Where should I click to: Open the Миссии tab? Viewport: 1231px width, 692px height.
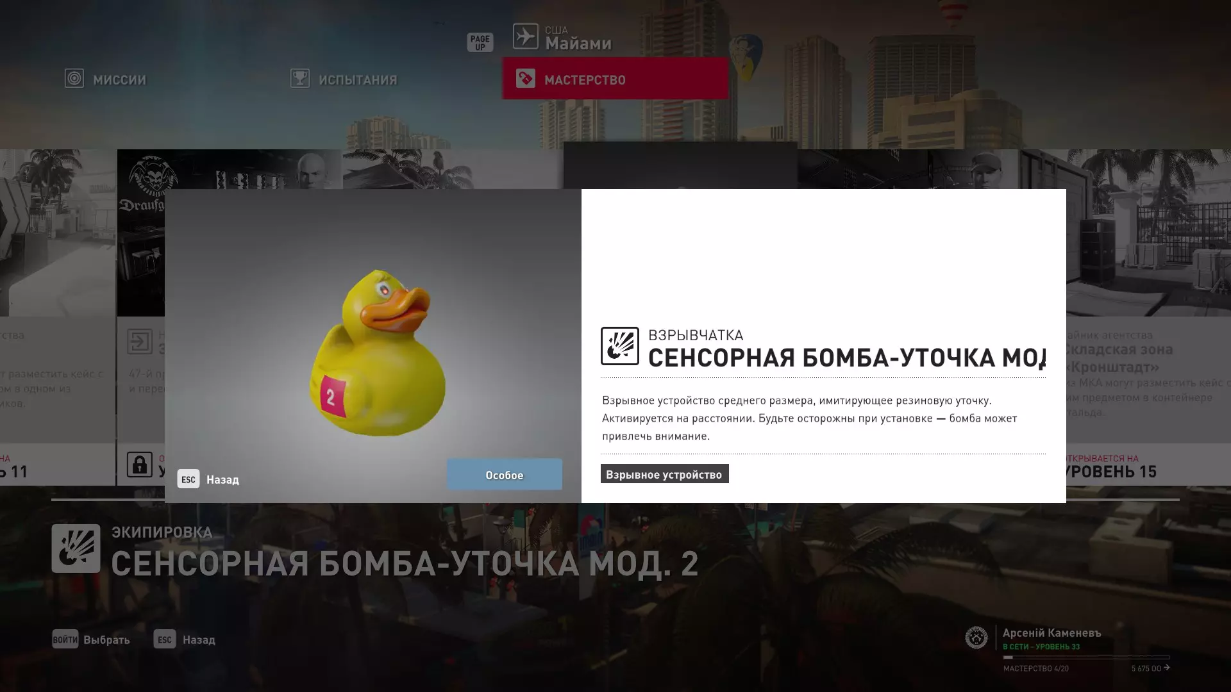pyautogui.click(x=106, y=79)
